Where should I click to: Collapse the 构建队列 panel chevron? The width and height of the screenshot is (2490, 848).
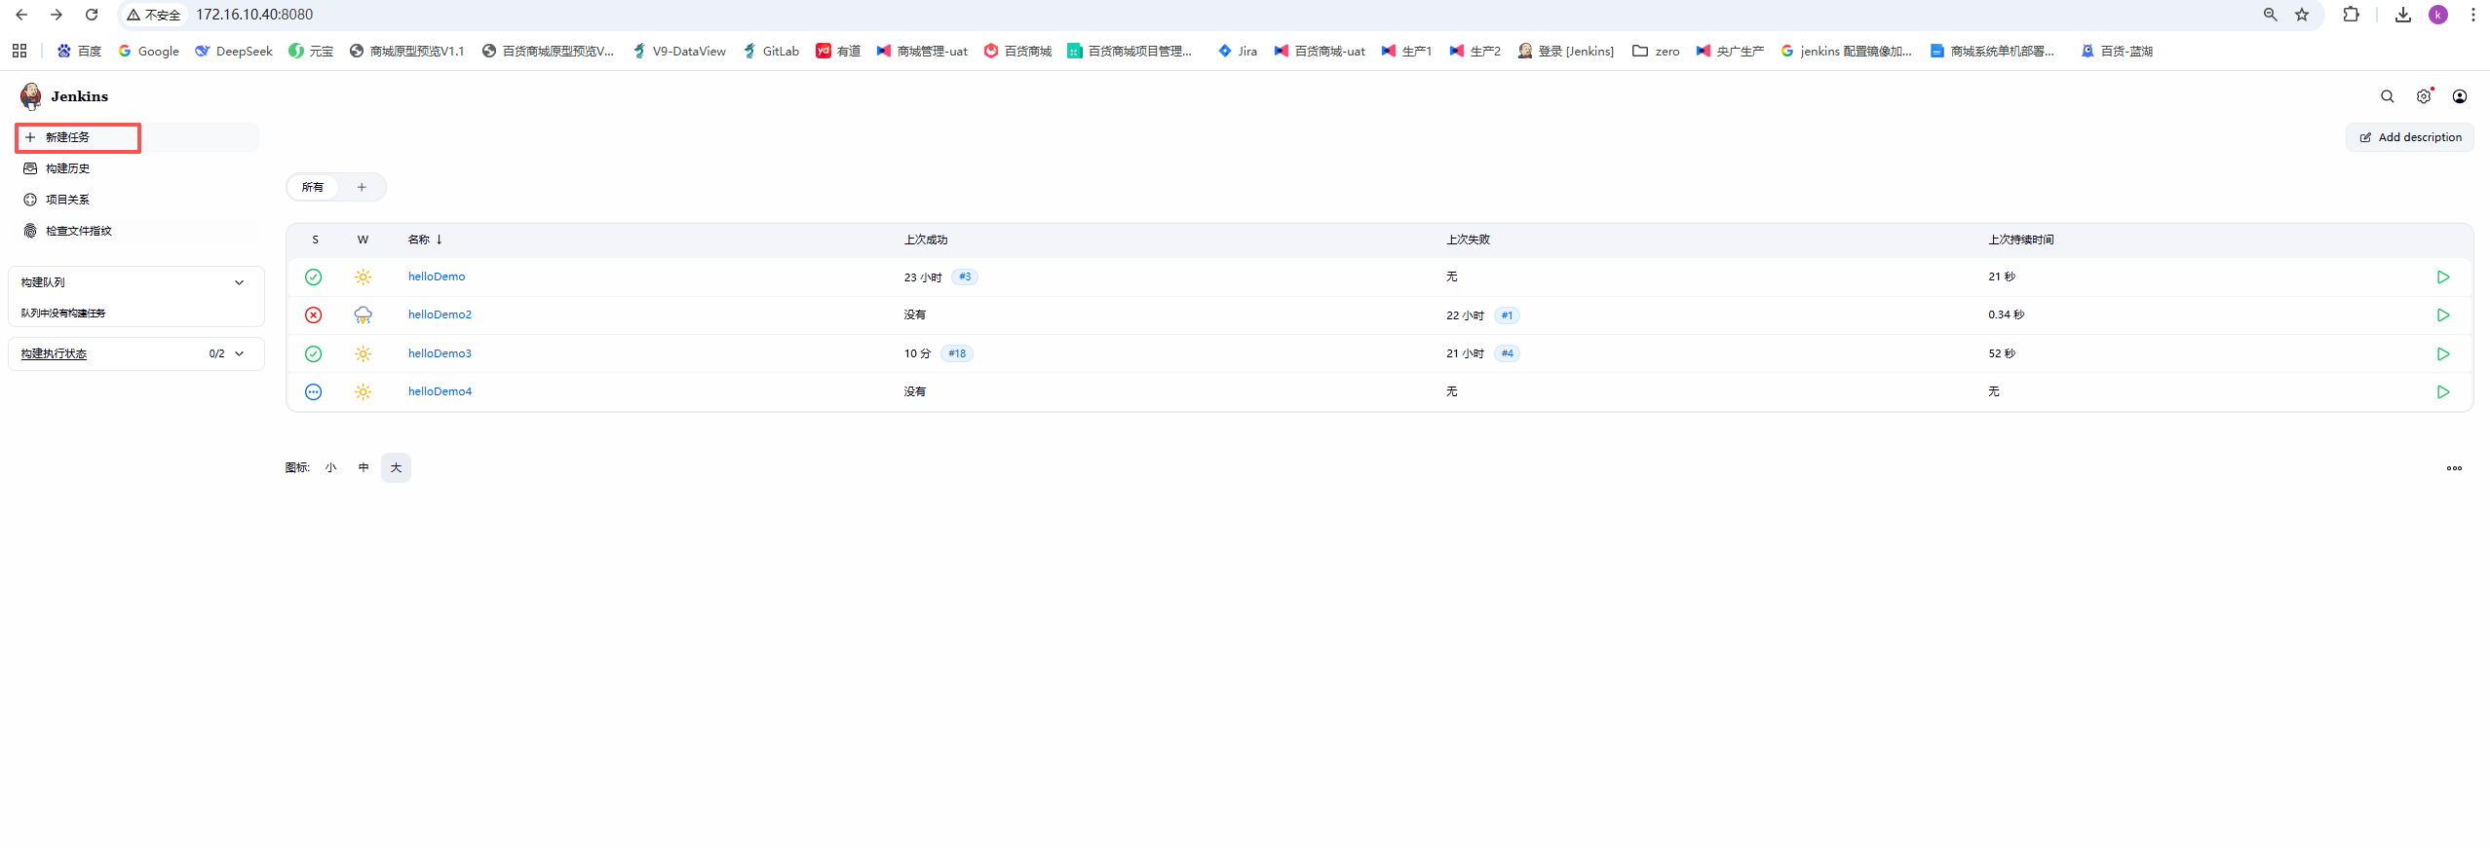coord(240,282)
